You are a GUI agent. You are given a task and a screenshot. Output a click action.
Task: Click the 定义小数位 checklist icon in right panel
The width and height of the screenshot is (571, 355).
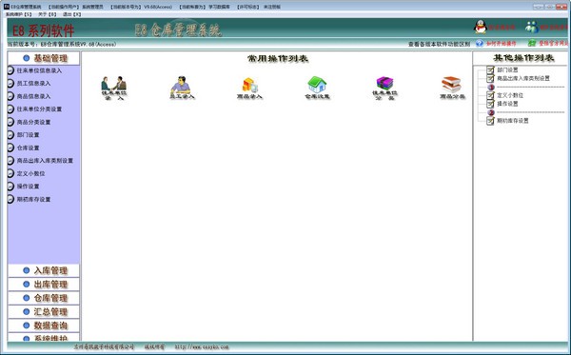[490, 95]
